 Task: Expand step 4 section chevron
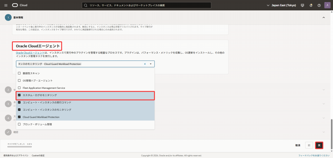(324, 118)
